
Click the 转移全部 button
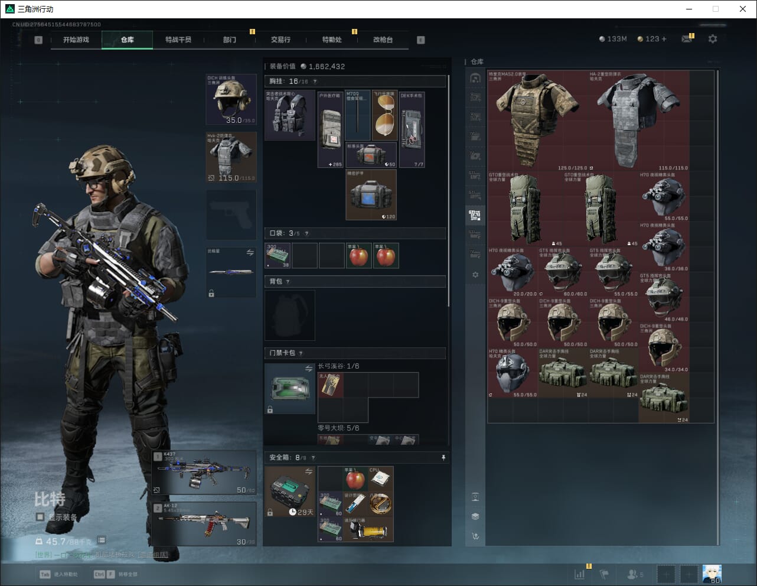[116, 574]
